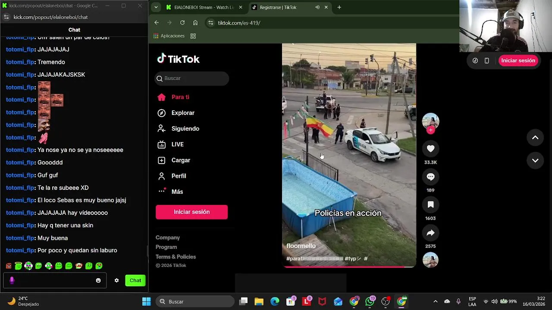Seek the red video progress bar
The height and width of the screenshot is (310, 552).
(x=349, y=267)
